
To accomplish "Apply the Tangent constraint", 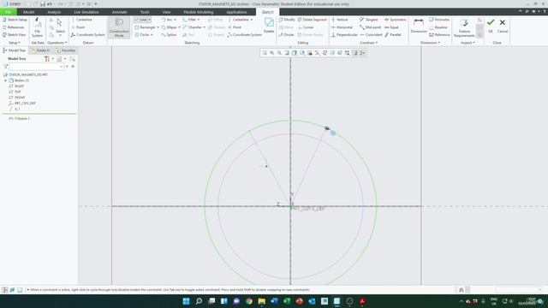I will tap(369, 20).
